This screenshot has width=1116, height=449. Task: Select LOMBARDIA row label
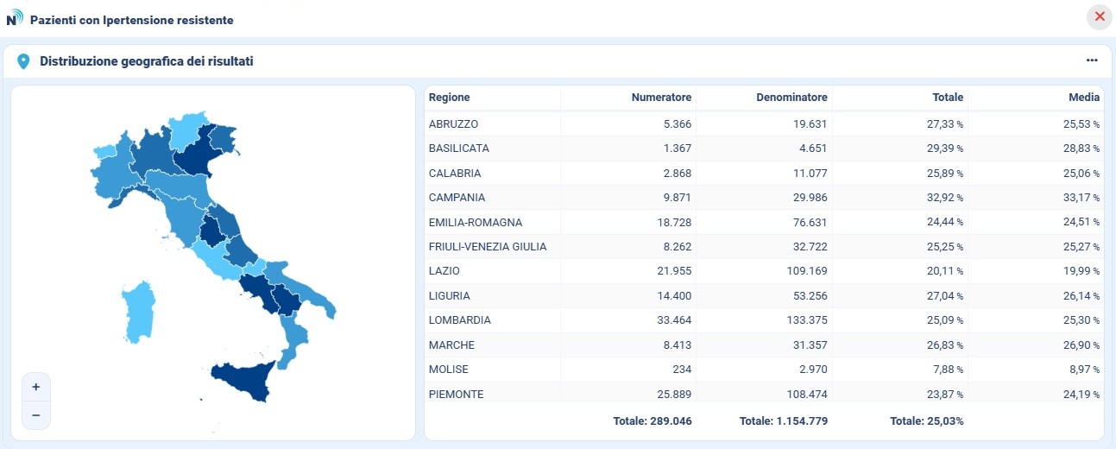click(460, 320)
